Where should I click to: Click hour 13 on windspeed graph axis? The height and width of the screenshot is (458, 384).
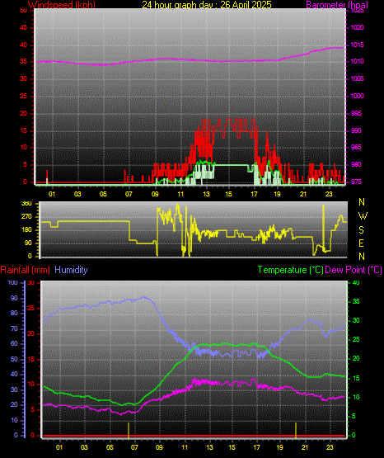click(x=207, y=194)
